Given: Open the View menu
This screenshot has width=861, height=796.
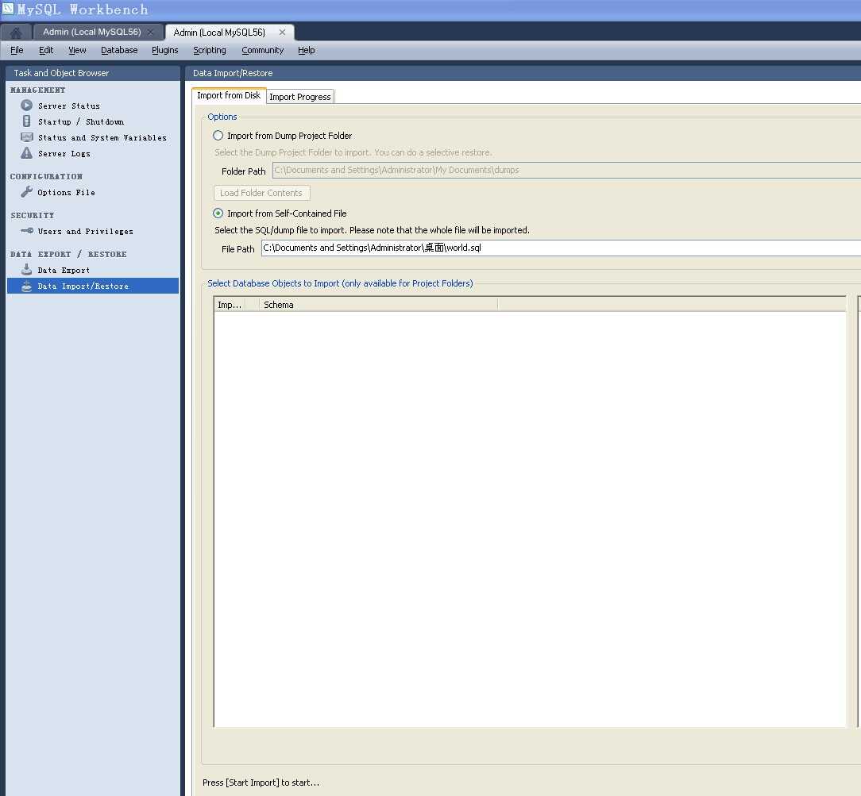Looking at the screenshot, I should 77,50.
